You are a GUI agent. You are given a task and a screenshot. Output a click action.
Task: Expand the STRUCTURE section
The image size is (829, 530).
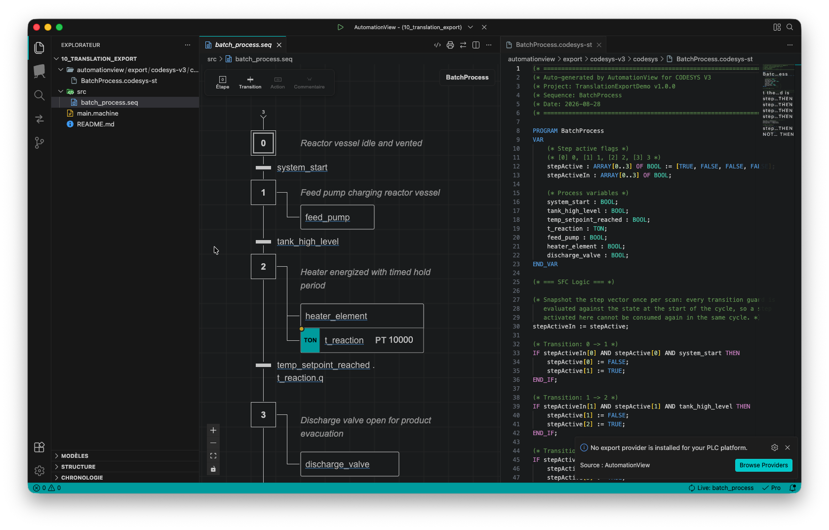click(125, 467)
